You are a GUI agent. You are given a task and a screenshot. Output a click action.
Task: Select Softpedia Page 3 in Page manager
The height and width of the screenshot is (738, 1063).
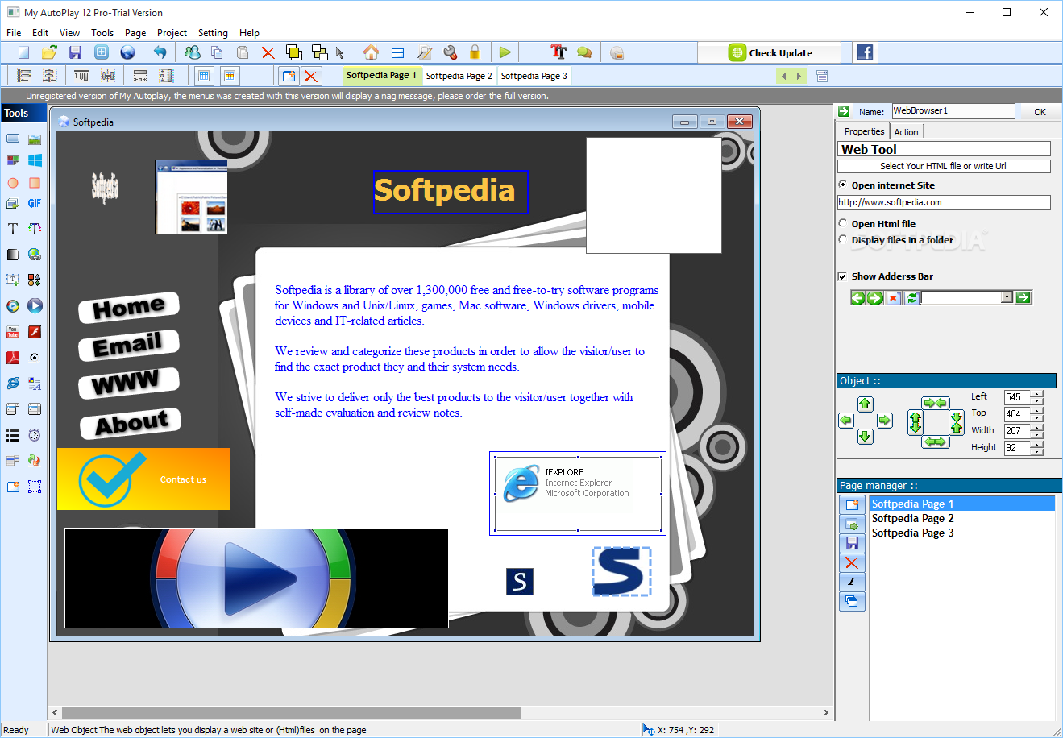962,533
